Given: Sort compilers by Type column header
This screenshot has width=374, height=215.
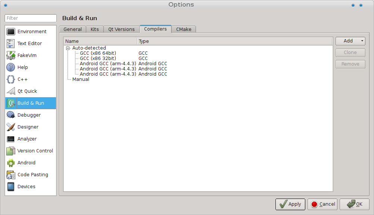Looking at the screenshot, I should tap(234, 41).
